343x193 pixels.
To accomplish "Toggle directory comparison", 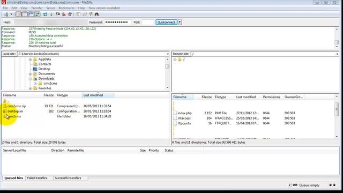I will click(x=85, y=14).
